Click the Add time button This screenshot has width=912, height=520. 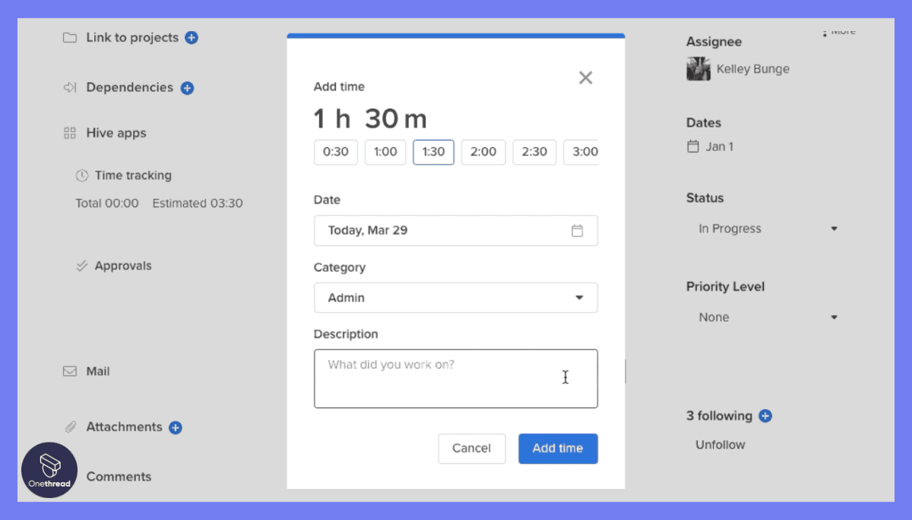pyautogui.click(x=558, y=449)
